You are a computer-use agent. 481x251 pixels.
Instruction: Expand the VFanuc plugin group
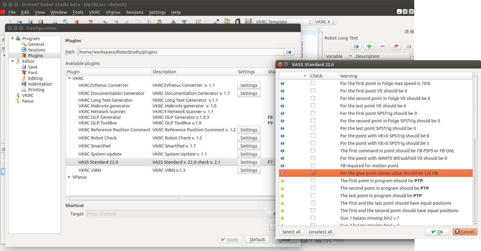pyautogui.click(x=69, y=177)
